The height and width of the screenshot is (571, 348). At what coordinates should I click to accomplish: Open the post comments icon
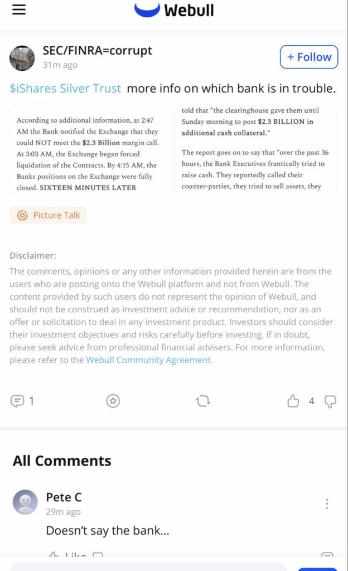click(x=18, y=401)
